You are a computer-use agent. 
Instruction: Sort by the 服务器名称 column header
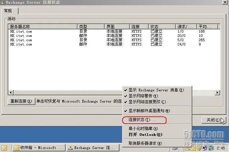(x=43, y=27)
